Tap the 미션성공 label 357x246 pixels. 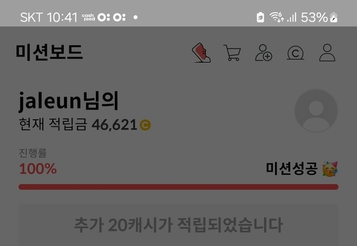292,169
